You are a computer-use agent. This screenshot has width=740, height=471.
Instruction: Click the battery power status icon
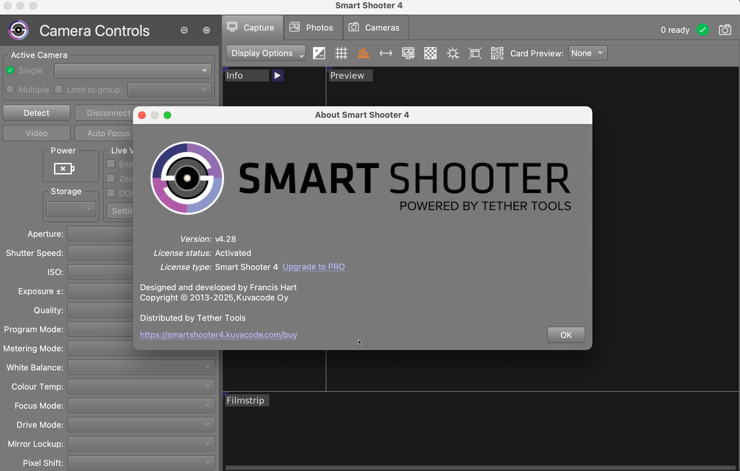pos(64,169)
